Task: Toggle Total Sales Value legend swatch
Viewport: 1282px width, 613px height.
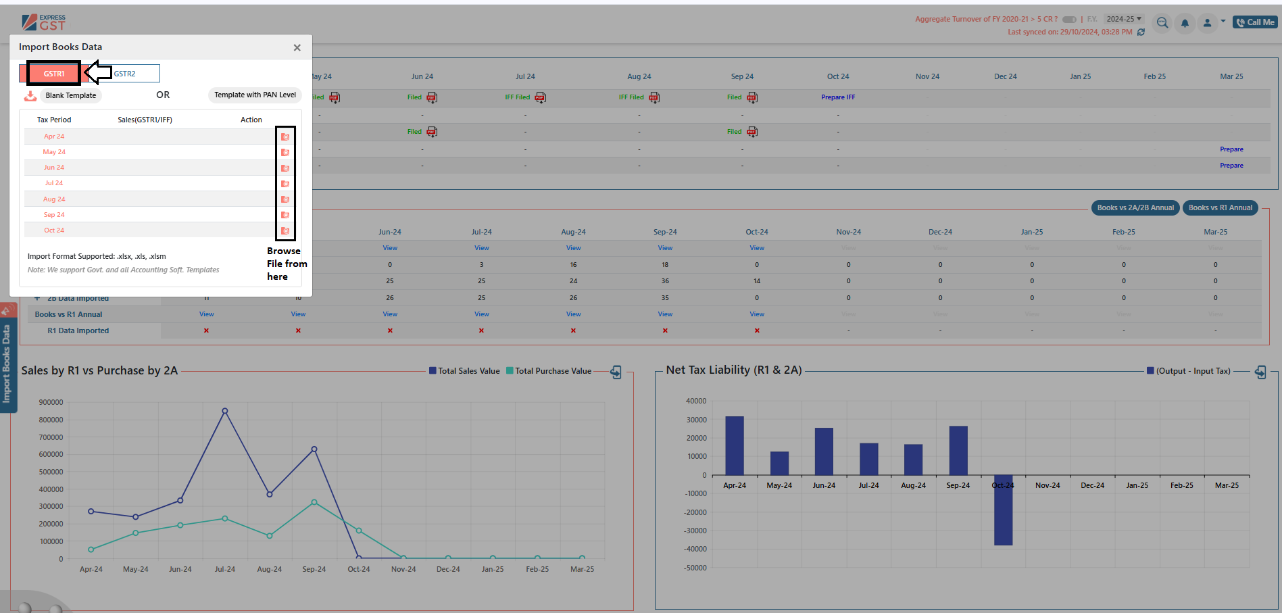Action: pos(433,370)
